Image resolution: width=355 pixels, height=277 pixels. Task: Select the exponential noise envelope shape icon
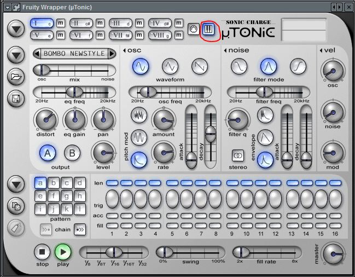coord(265,160)
